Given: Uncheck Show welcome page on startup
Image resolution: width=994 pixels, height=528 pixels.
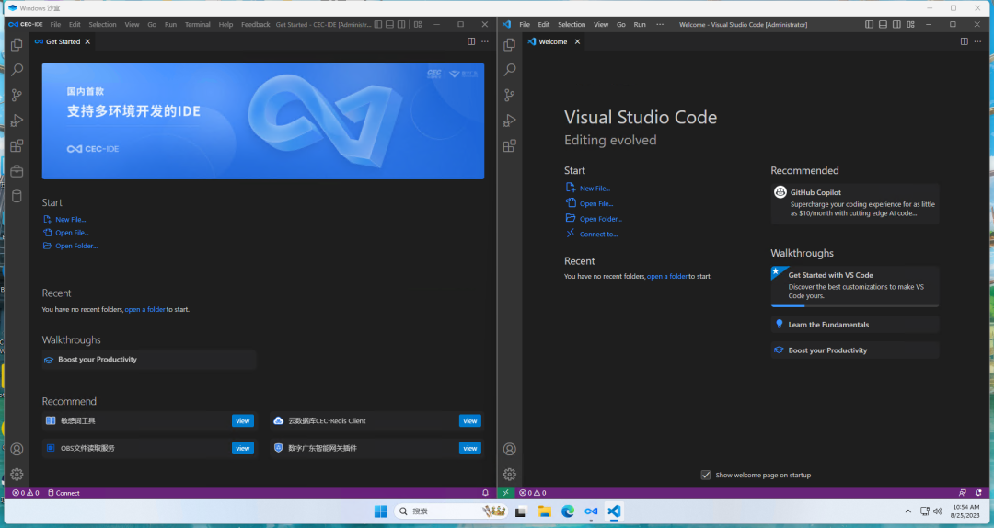Looking at the screenshot, I should click(706, 475).
